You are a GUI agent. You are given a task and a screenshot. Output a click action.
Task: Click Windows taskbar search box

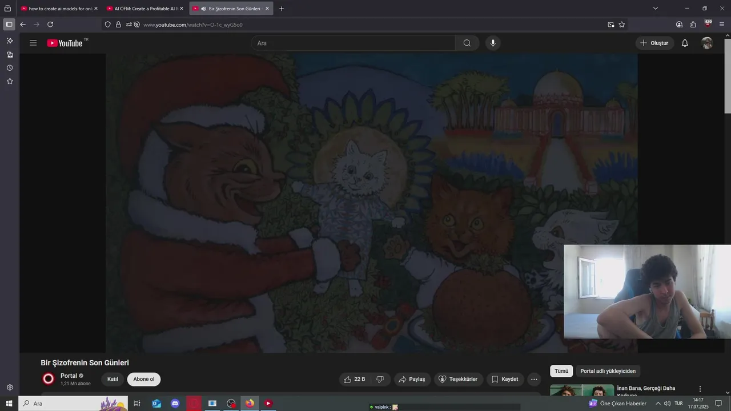73,404
